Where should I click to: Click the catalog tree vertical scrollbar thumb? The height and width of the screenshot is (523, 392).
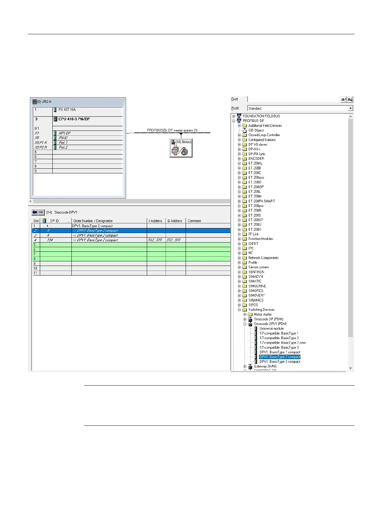pos(350,228)
